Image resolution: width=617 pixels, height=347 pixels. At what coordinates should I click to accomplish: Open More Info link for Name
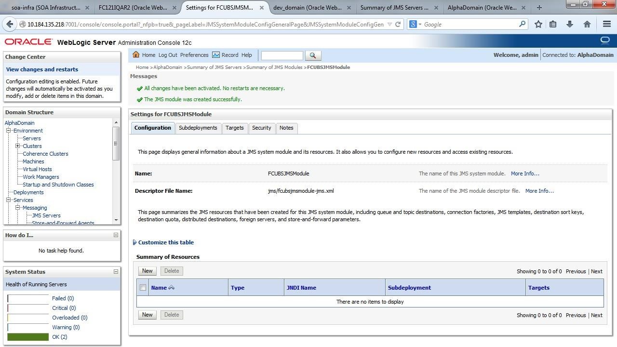point(525,173)
